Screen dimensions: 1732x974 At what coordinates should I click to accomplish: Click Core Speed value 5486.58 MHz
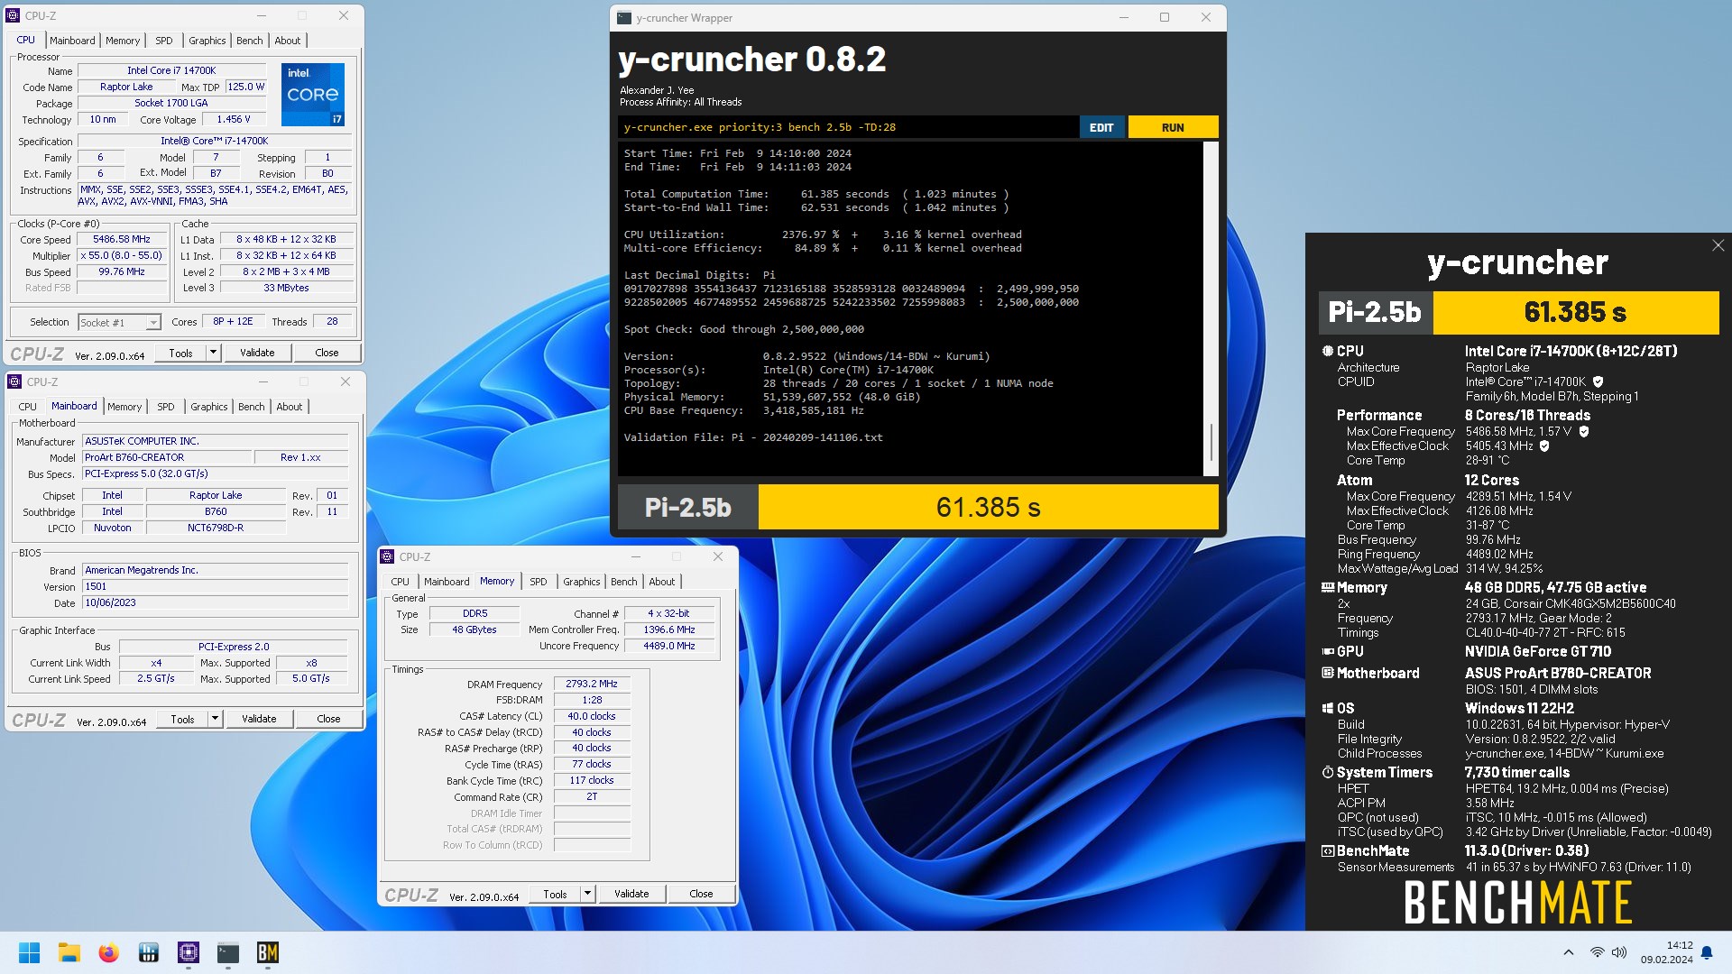tap(122, 240)
